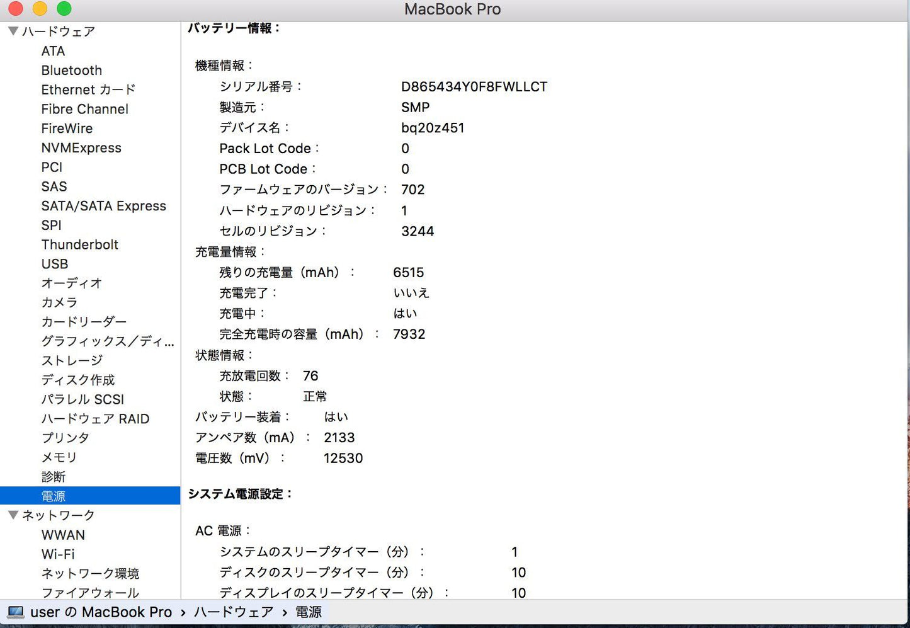The height and width of the screenshot is (628, 910).
Task: Click cycle count value 76
Action: (x=310, y=376)
